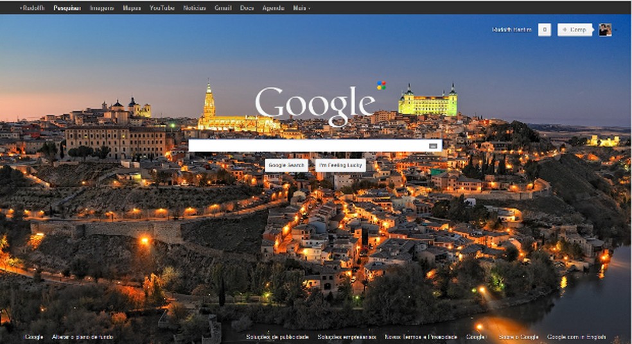
Task: Open Imagens from the top bar
Action: coord(102,8)
